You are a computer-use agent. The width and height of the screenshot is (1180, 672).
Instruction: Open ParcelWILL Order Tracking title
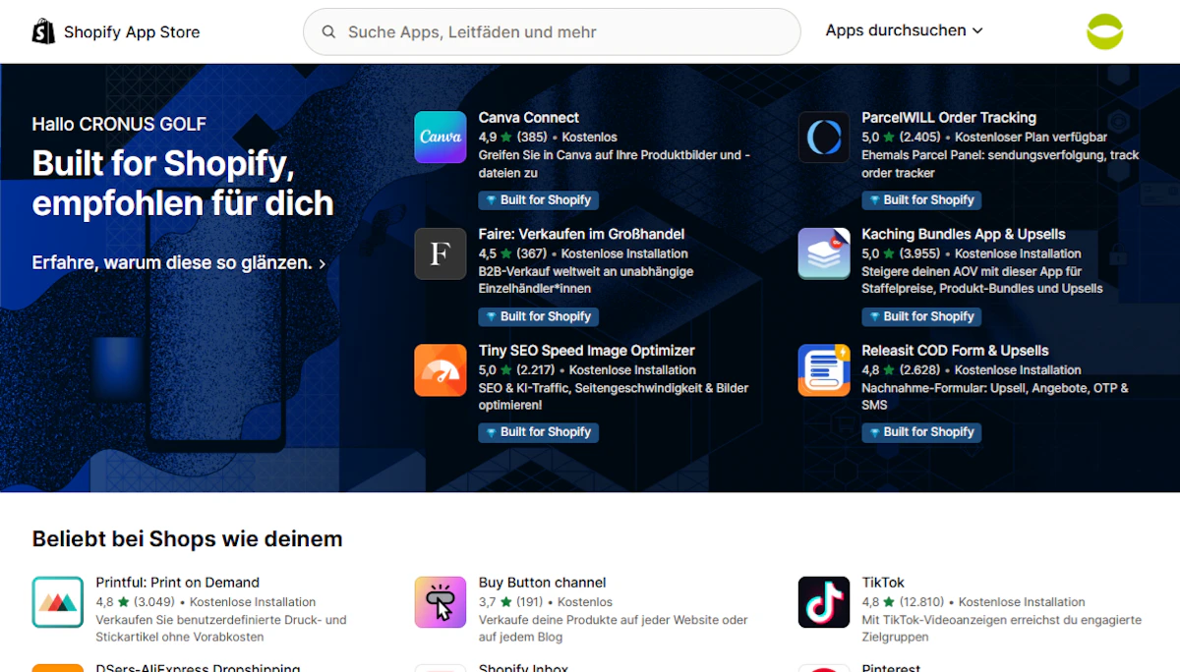pyautogui.click(x=949, y=118)
